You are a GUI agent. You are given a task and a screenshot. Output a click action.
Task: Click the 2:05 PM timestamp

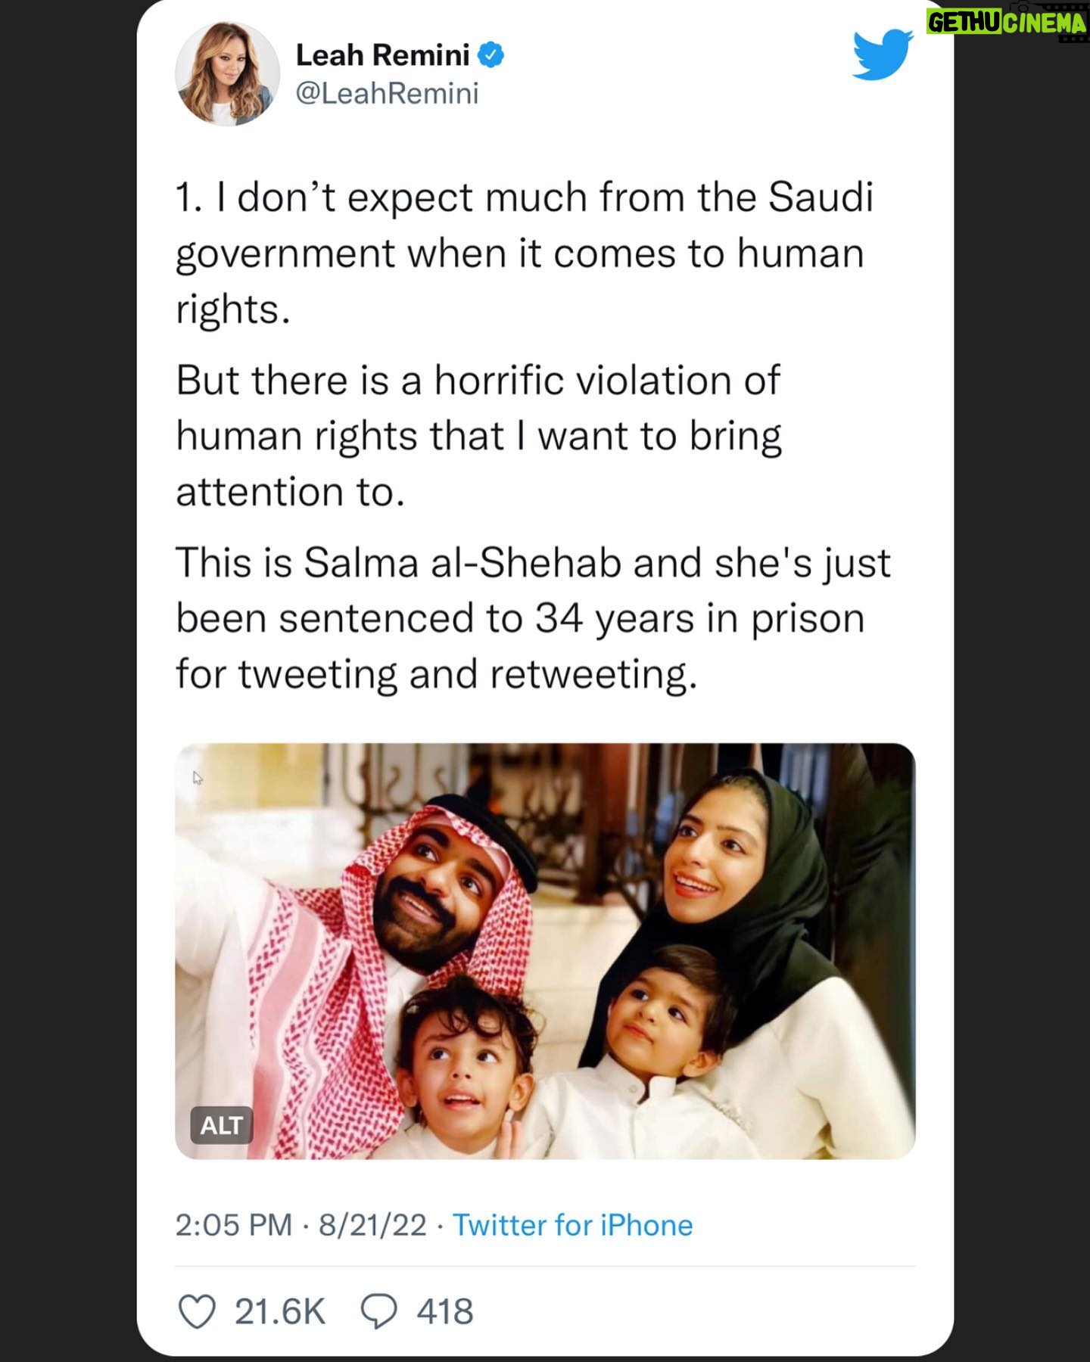point(233,1225)
